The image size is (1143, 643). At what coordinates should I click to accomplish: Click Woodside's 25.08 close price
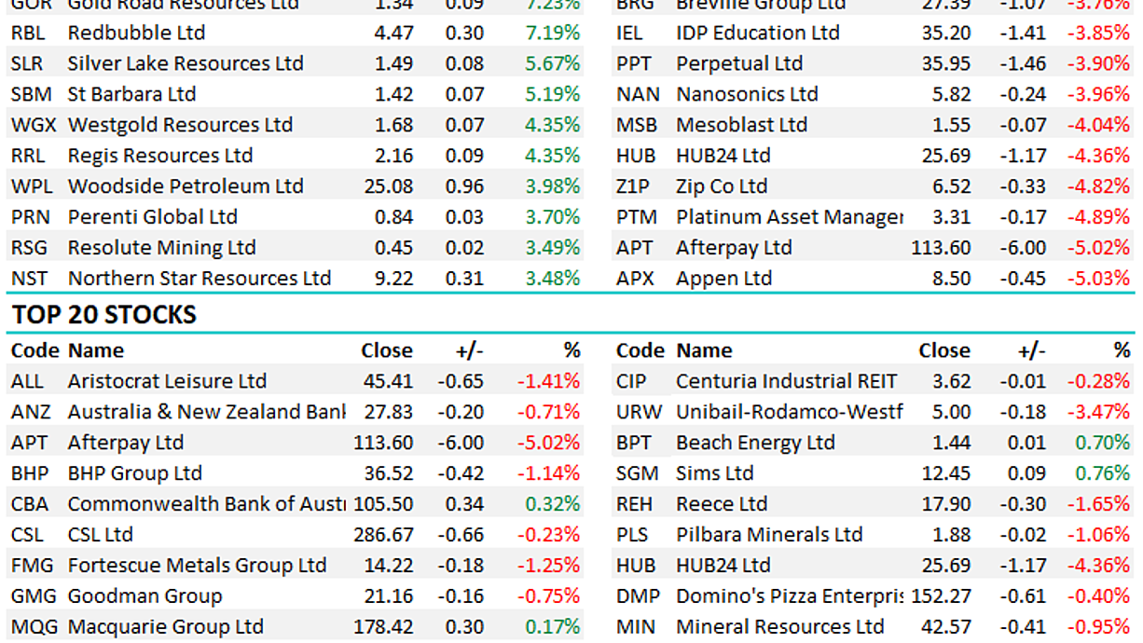pos(389,186)
